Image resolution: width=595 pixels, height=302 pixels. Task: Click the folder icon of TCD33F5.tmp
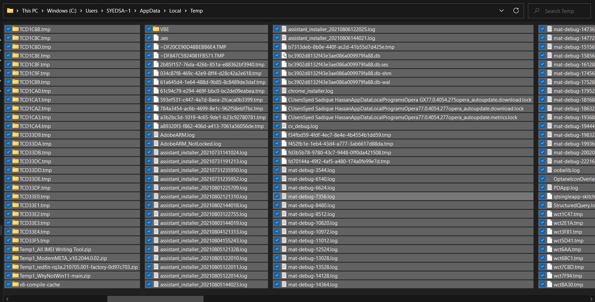tap(15, 240)
